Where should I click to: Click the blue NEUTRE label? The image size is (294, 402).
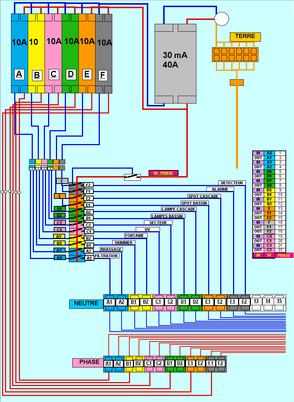point(86,303)
